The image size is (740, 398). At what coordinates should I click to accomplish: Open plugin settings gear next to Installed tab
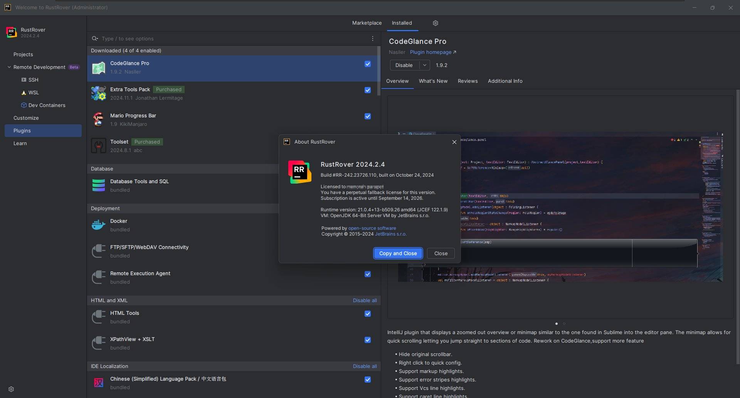click(x=435, y=23)
